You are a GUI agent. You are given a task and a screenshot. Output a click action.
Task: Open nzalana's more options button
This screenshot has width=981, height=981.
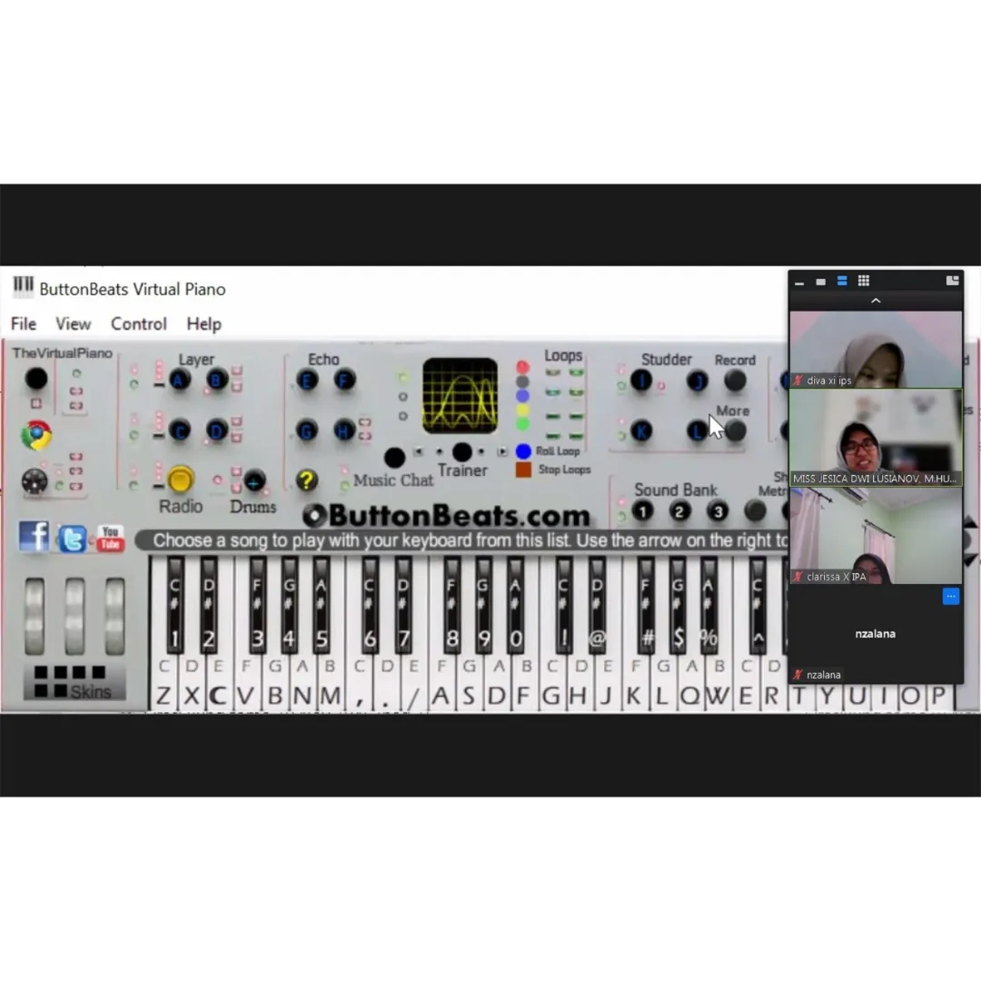coord(950,596)
